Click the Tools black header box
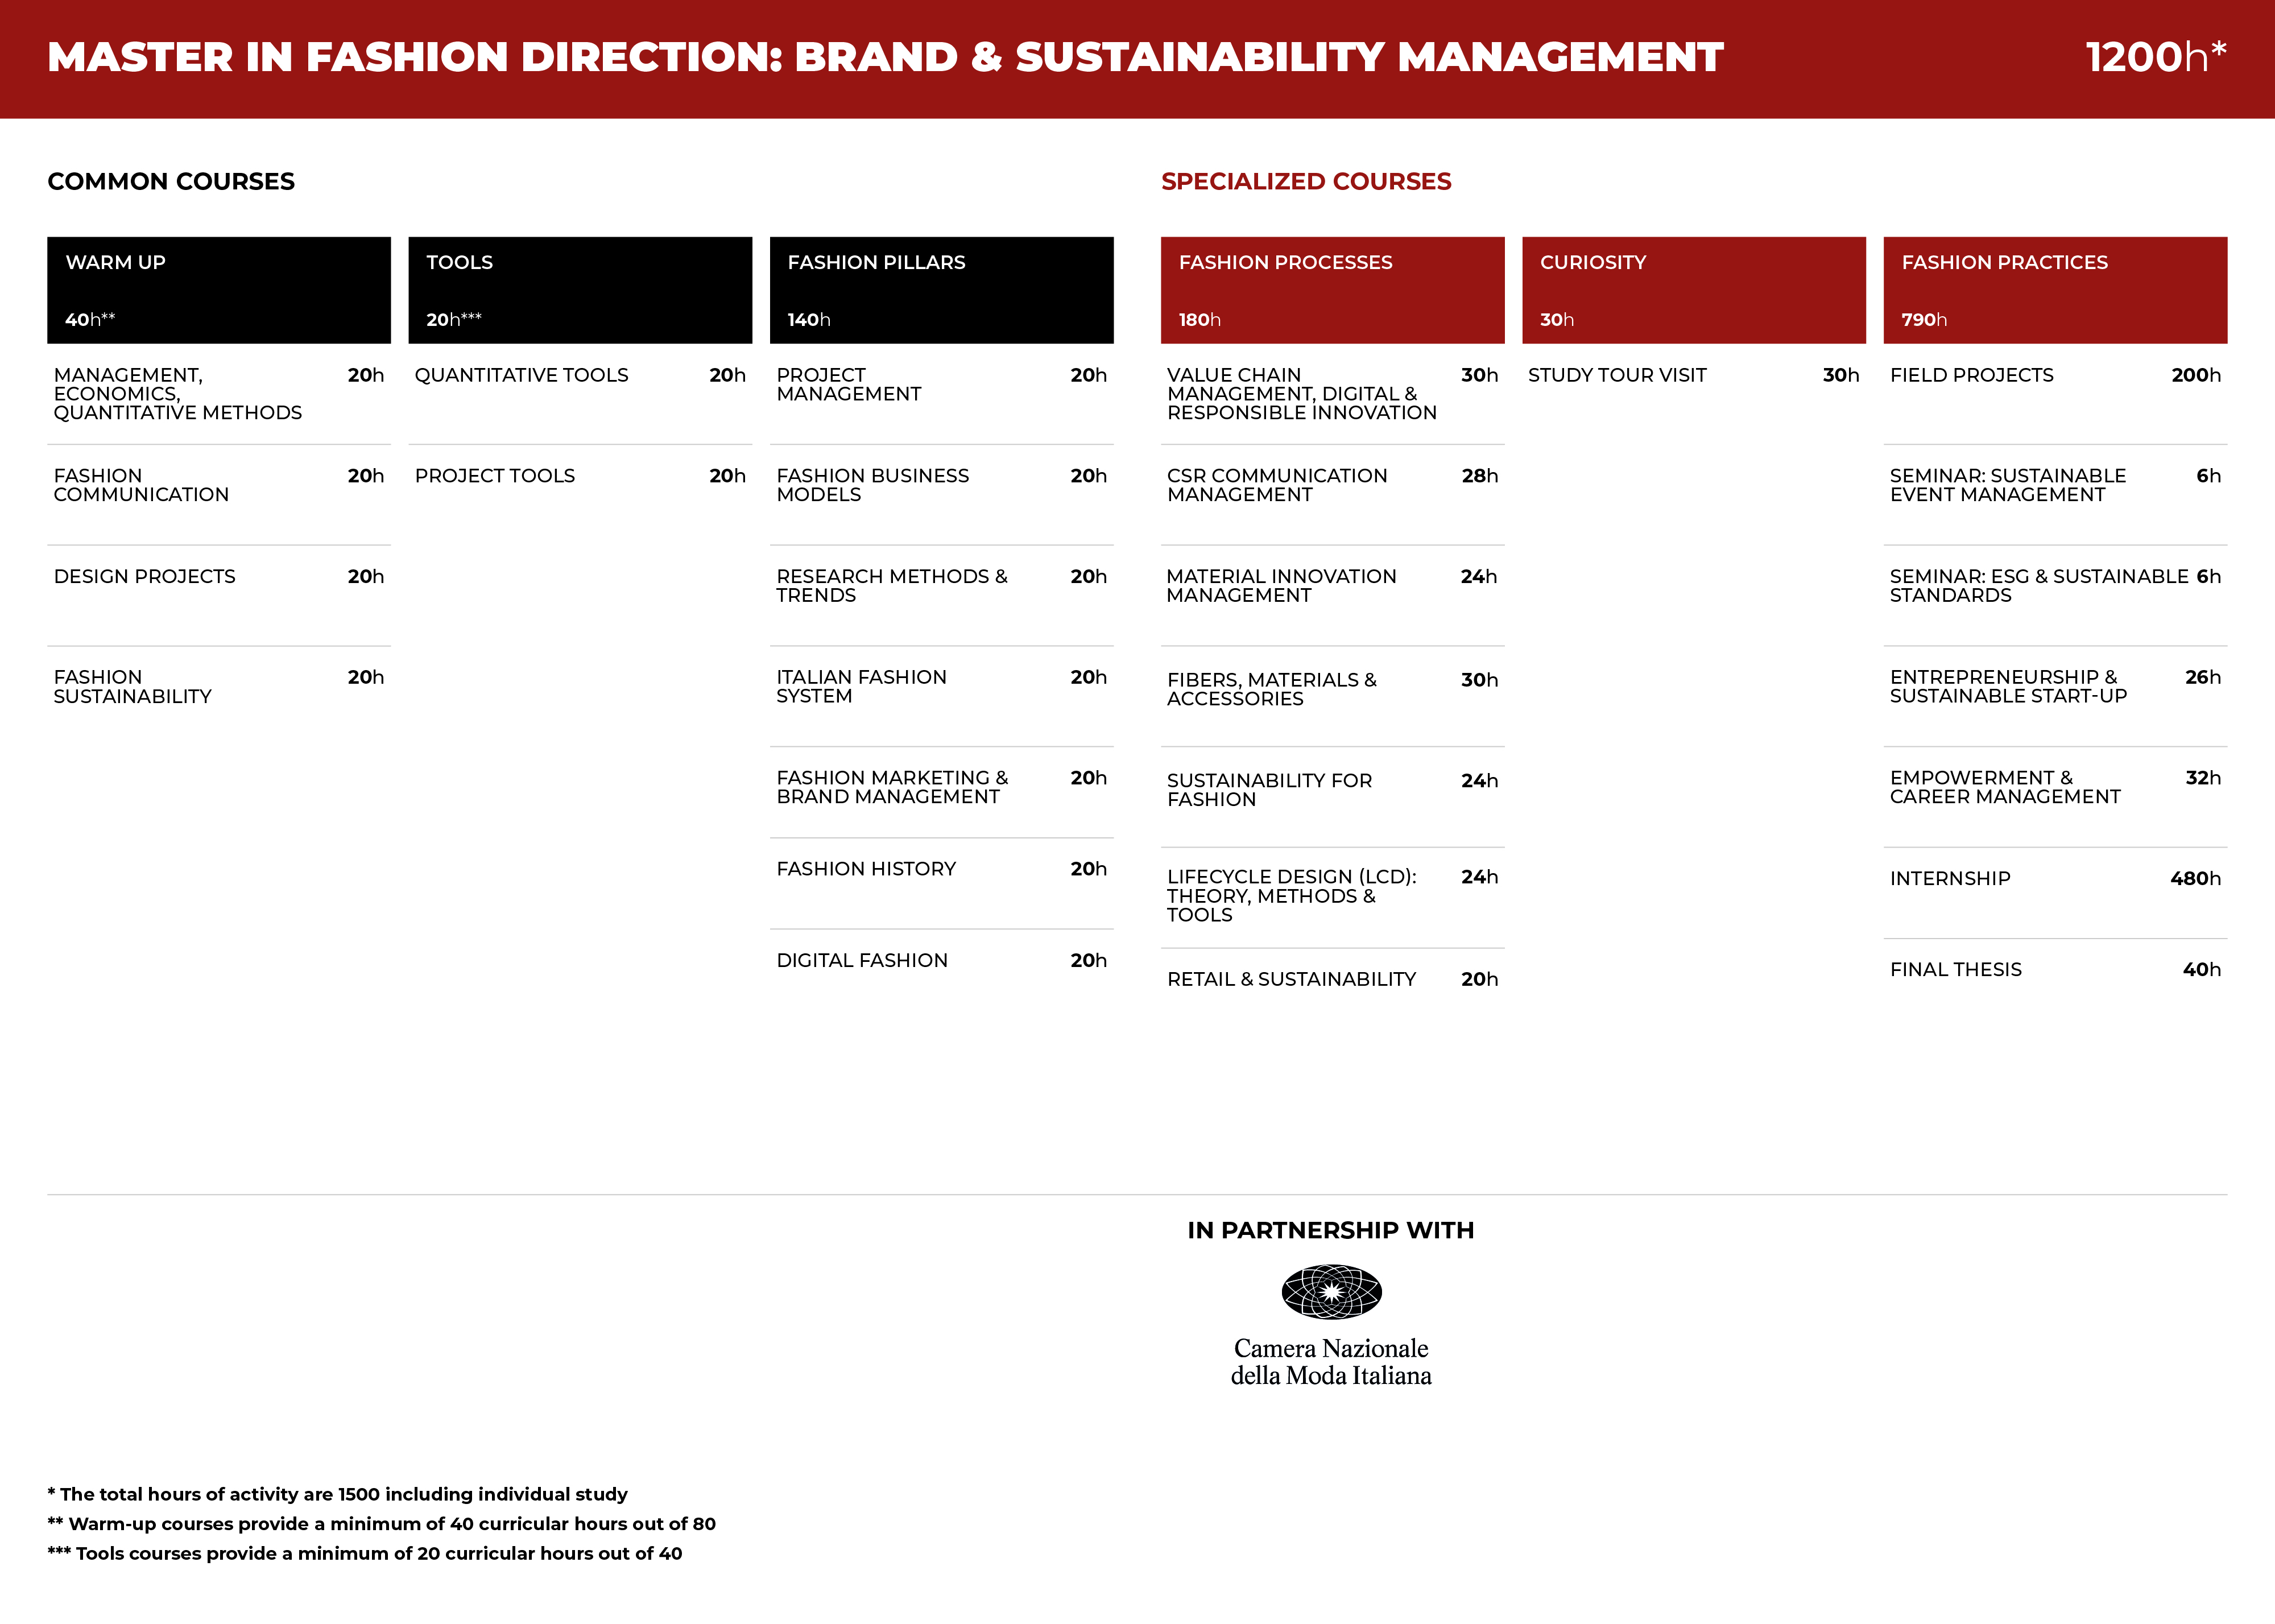2275x1624 pixels. point(580,290)
